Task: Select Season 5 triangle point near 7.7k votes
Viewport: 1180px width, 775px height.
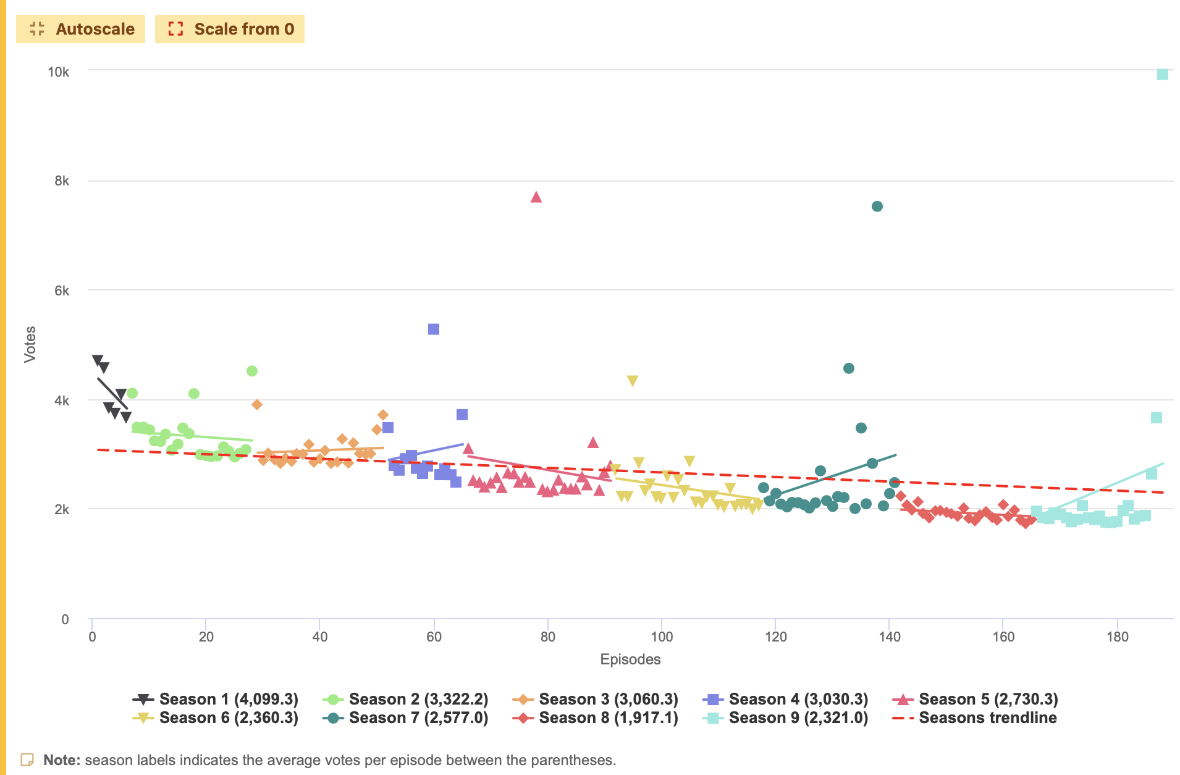Action: click(x=536, y=197)
